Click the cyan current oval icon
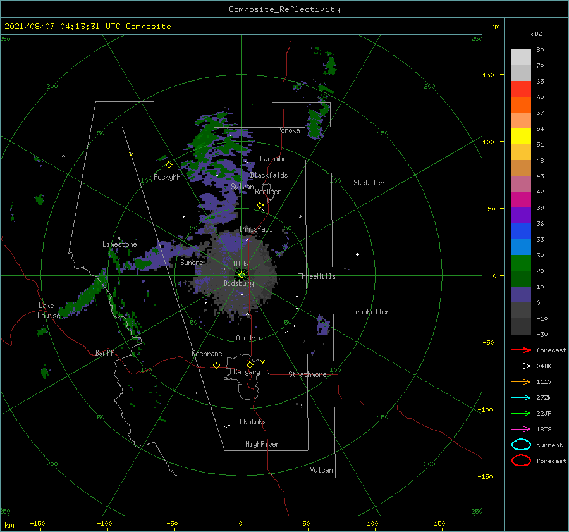The height and width of the screenshot is (532, 569). coord(521,445)
